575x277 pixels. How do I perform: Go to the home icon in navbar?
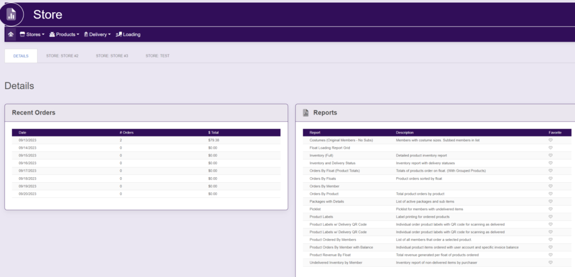click(x=11, y=34)
